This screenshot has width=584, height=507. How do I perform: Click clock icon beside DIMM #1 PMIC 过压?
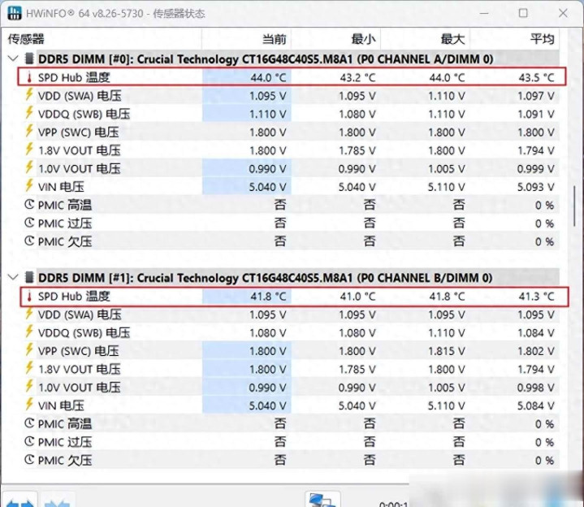click(29, 441)
